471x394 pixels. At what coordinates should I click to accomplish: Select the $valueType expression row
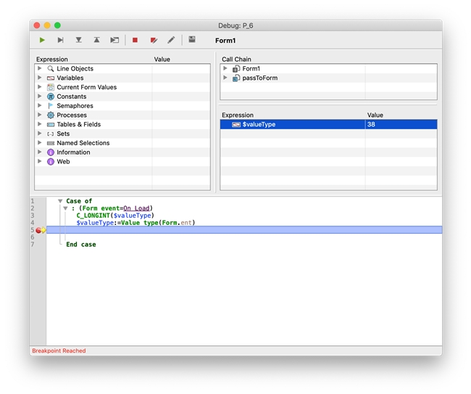259,125
